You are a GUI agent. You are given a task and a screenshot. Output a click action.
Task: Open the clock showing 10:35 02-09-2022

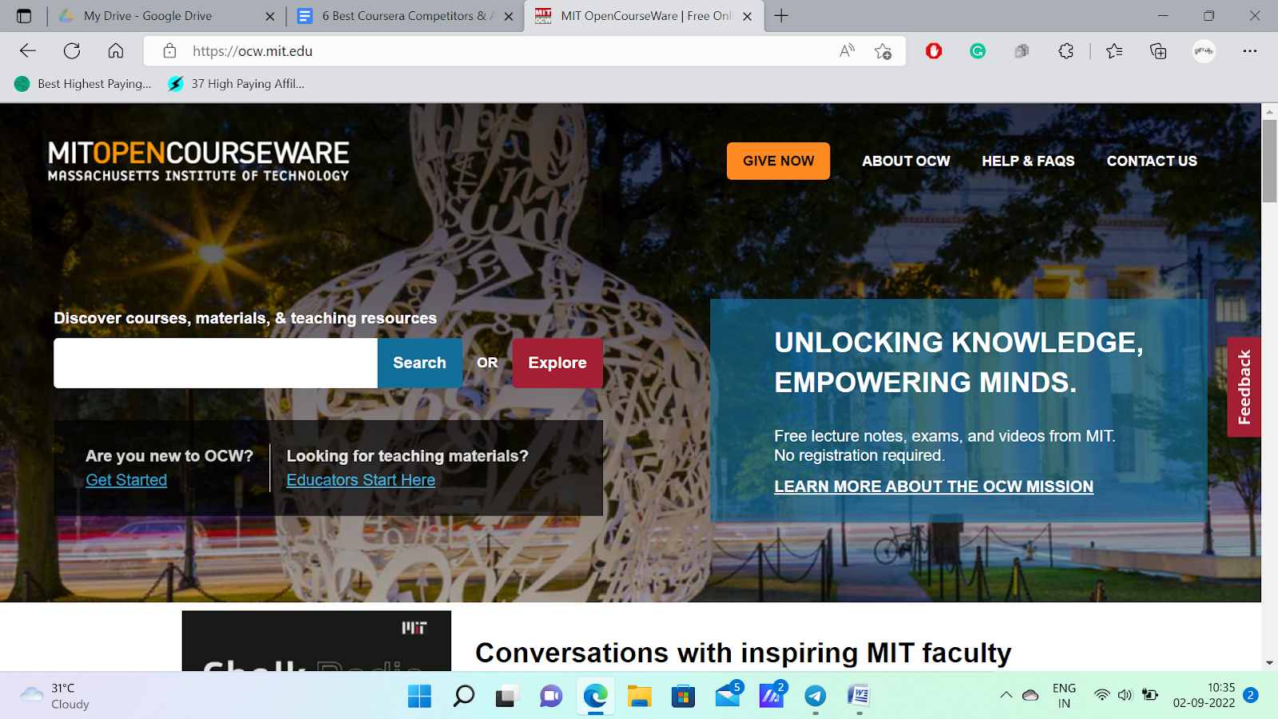click(x=1204, y=695)
